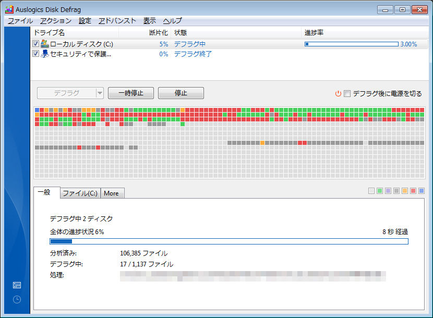Click the 5% fragmentation value
Image resolution: width=433 pixels, height=318 pixels.
164,44
